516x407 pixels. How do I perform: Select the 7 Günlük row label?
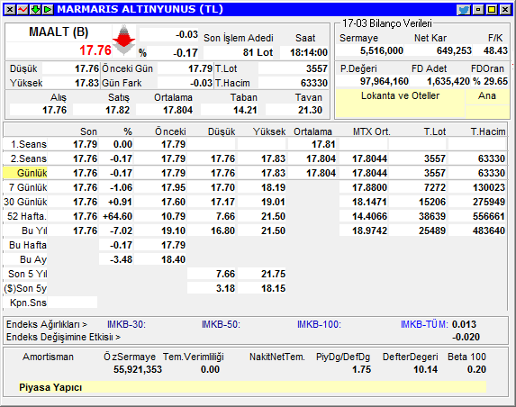[x=28, y=187]
